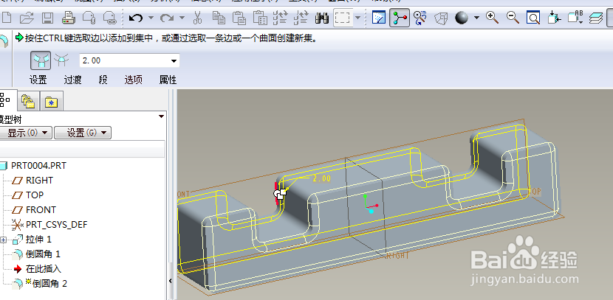Open the 显示(O) dropdown button
This screenshot has height=300, width=613.
pos(26,133)
